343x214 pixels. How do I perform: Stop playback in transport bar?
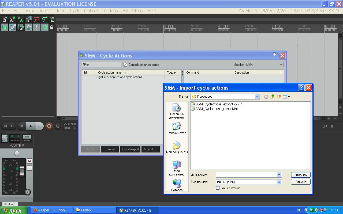coord(22,126)
